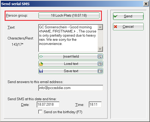Enable Send on the birthday checkbox
The width and height of the screenshot is (150, 122).
pos(40,112)
